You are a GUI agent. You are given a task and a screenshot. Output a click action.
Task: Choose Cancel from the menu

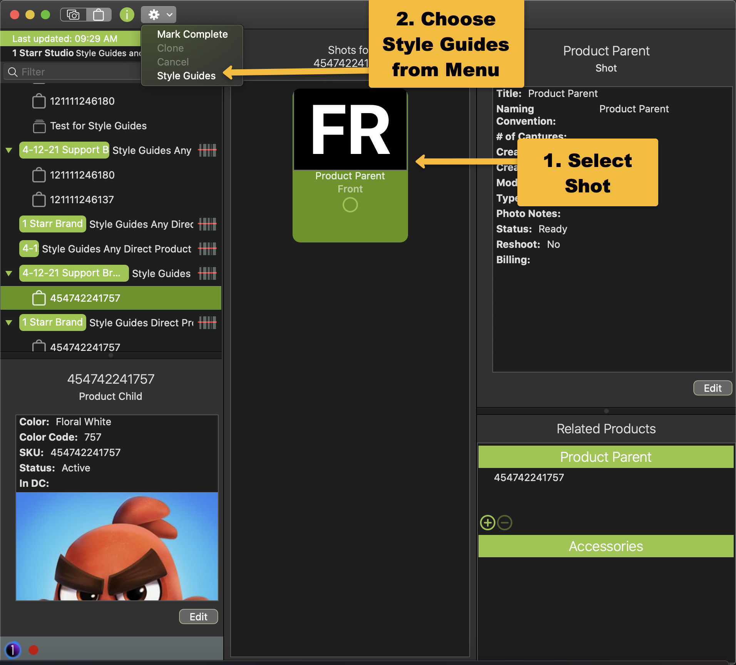(173, 62)
